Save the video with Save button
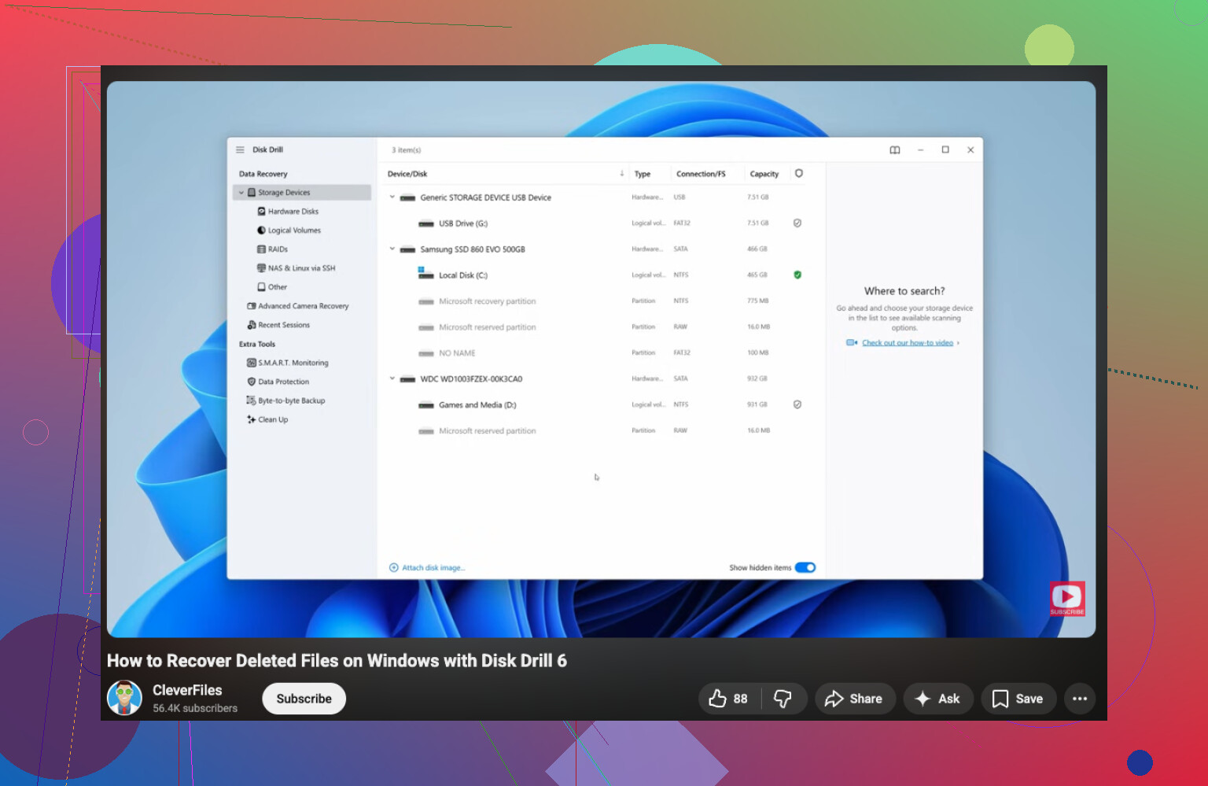 [x=1018, y=699]
